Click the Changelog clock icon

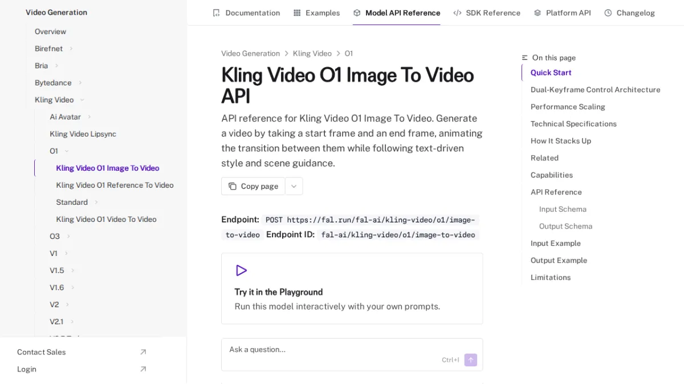pos(608,13)
